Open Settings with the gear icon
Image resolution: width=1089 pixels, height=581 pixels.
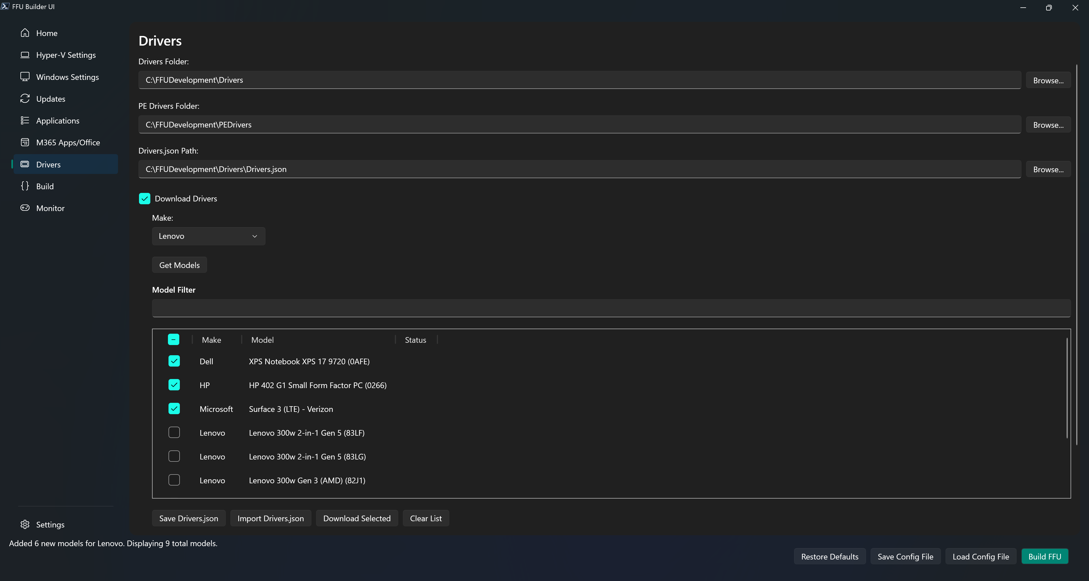25,524
